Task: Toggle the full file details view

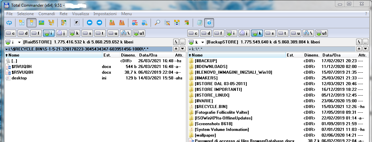Action: tap(32, 23)
